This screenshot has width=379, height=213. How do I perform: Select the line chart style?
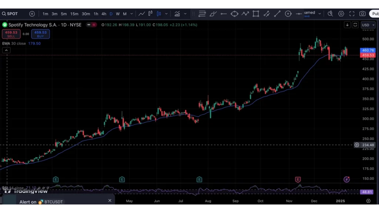pyautogui.click(x=142, y=14)
